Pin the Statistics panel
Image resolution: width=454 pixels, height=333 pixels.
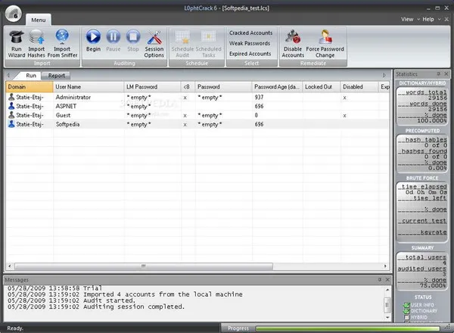pyautogui.click(x=439, y=74)
